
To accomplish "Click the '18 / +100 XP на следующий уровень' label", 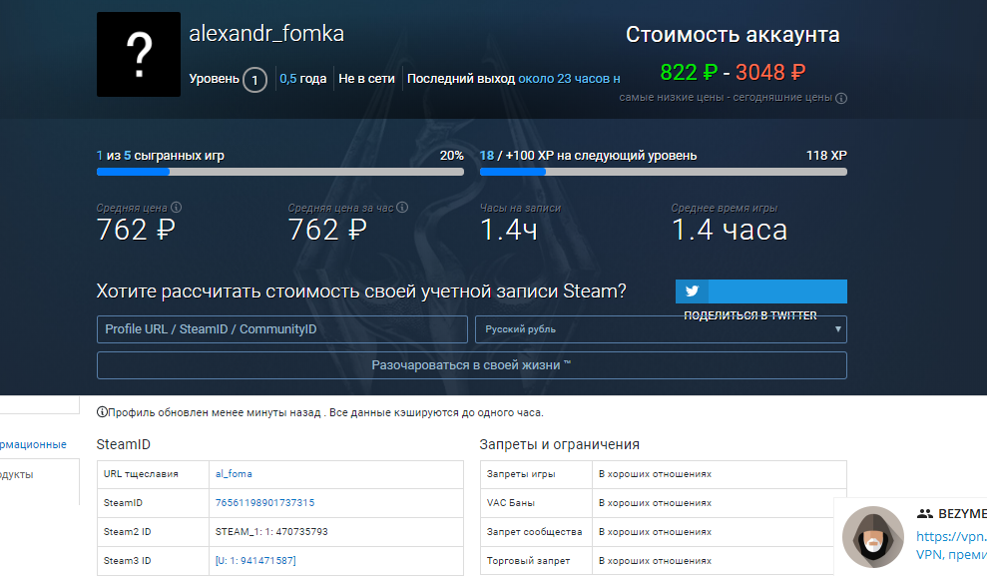I will click(589, 156).
